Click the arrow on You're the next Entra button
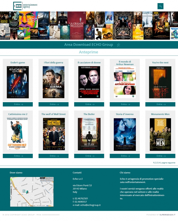The image size is (178, 221). pyautogui.click(x=164, y=104)
